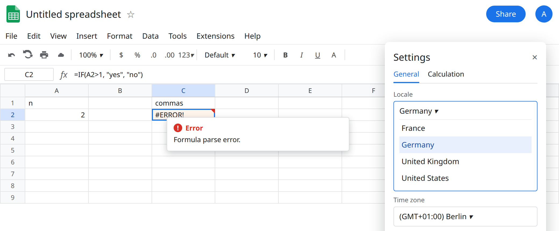
Task: Increase decimal places (.00) button
Action: pos(170,55)
